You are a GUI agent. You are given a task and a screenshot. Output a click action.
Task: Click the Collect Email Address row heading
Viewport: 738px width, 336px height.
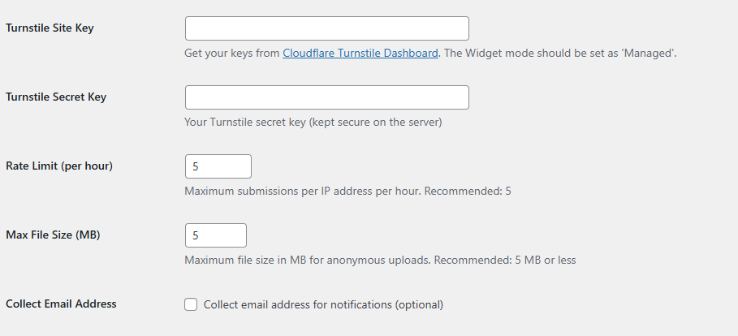point(61,304)
